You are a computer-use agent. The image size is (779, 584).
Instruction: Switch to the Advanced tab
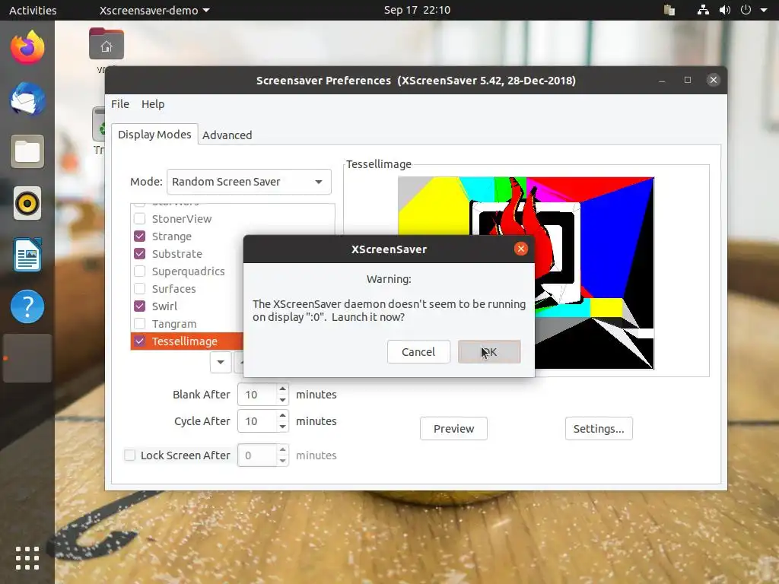pos(227,135)
